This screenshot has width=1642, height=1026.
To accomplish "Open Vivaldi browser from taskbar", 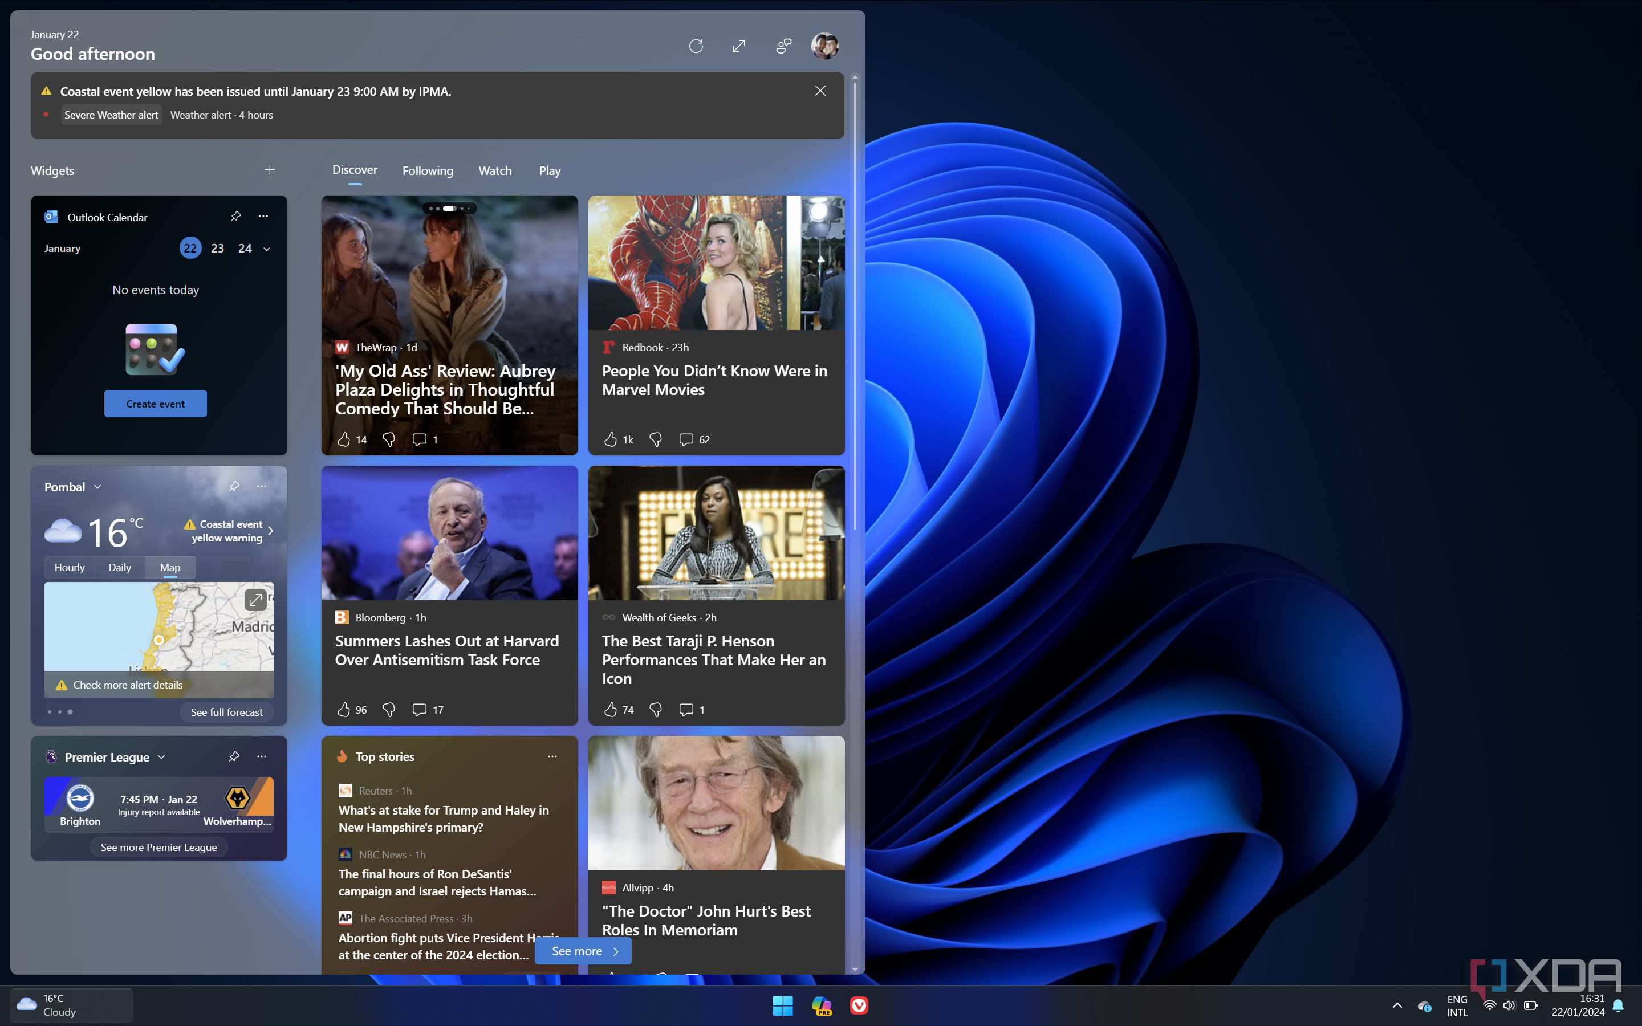I will [x=859, y=1005].
